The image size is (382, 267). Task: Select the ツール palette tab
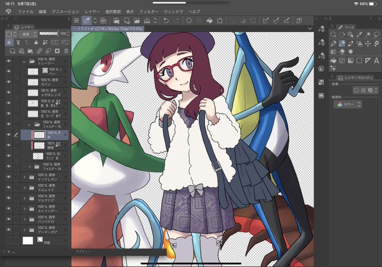coord(346,27)
